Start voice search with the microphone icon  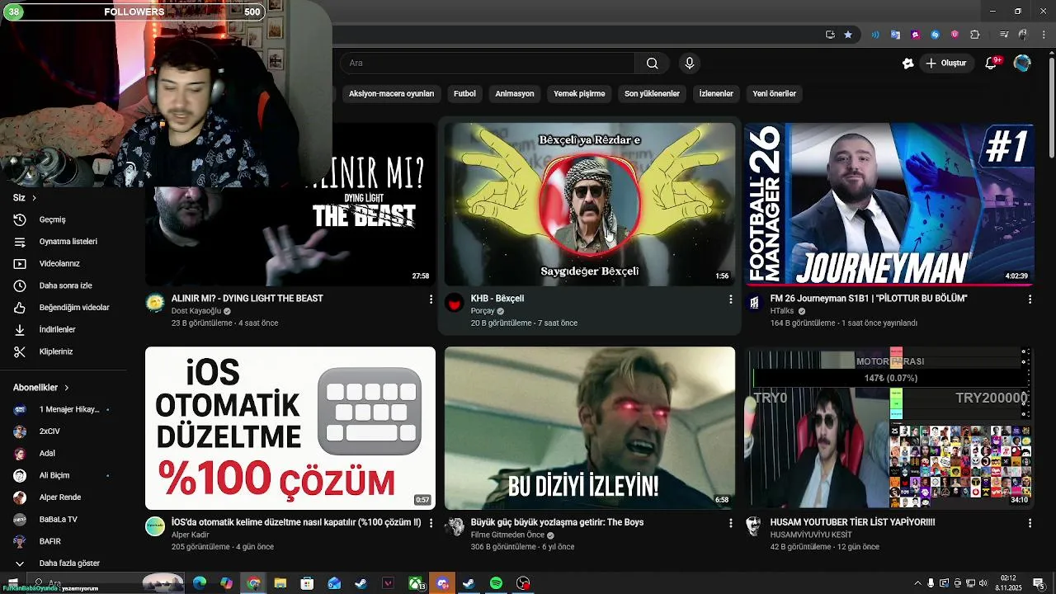pos(690,63)
